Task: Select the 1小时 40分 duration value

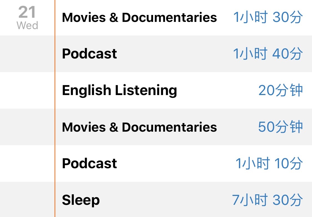Action: [x=268, y=54]
